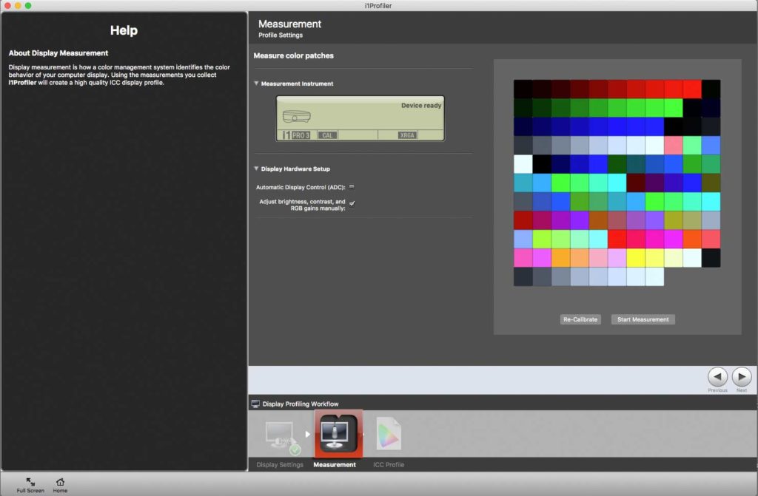
Task: Click the Start Measurement button
Action: tap(643, 319)
